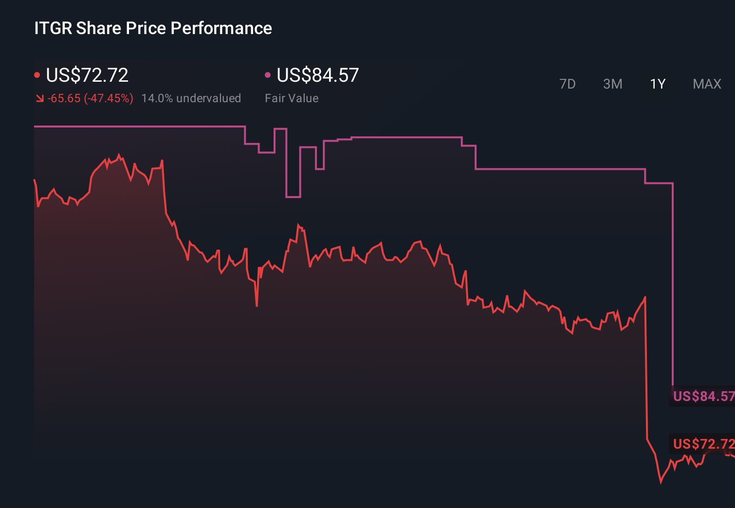Image resolution: width=735 pixels, height=508 pixels.
Task: Toggle Fair Value series via US$84.57 legend
Action: pyautogui.click(x=317, y=75)
